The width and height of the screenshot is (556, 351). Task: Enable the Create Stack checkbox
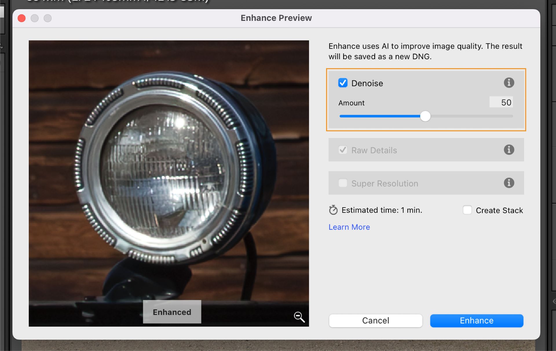pos(467,210)
